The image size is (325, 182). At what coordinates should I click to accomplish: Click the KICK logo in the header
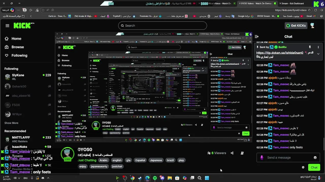click(24, 26)
